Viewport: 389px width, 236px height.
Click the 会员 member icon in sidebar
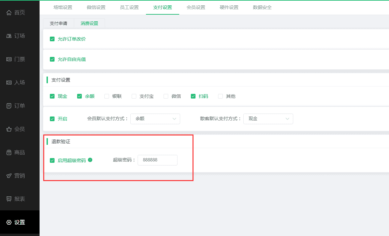click(x=9, y=129)
